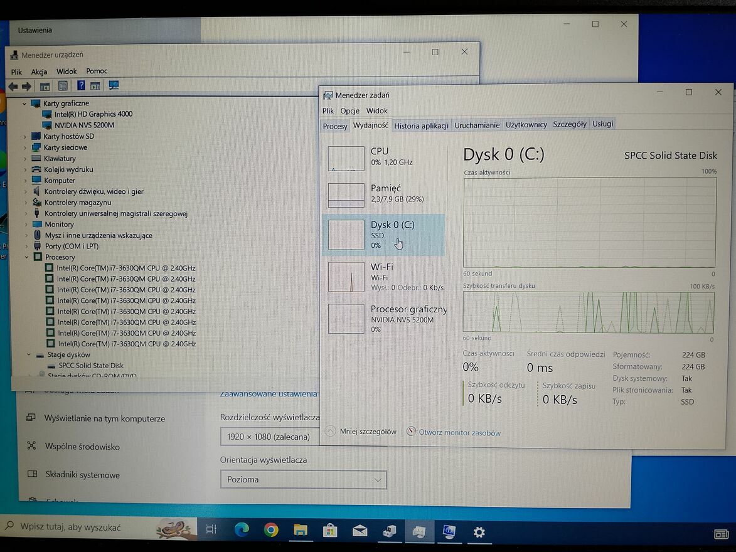Image resolution: width=736 pixels, height=552 pixels.
Task: Expand the Karty sieciowe category
Action: 25,147
